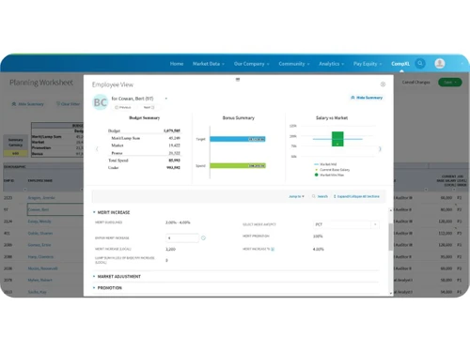Open the Community menu
This screenshot has width=470, height=352.
click(294, 64)
